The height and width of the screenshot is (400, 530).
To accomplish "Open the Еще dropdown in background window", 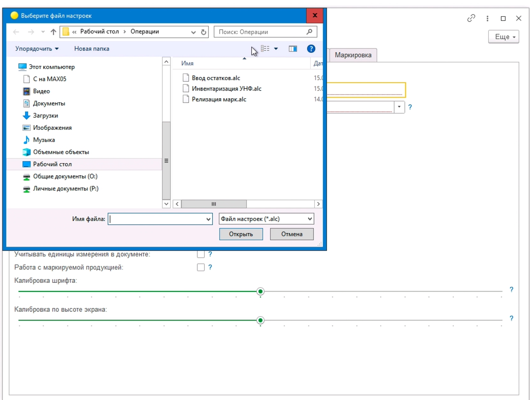I will coord(504,36).
